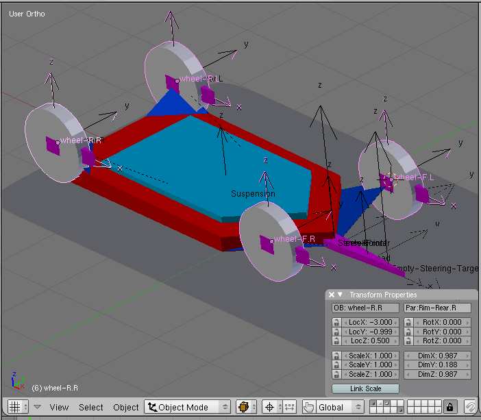The image size is (481, 420).
Task: Toggle the ScaleX lock icon
Action: click(336, 356)
